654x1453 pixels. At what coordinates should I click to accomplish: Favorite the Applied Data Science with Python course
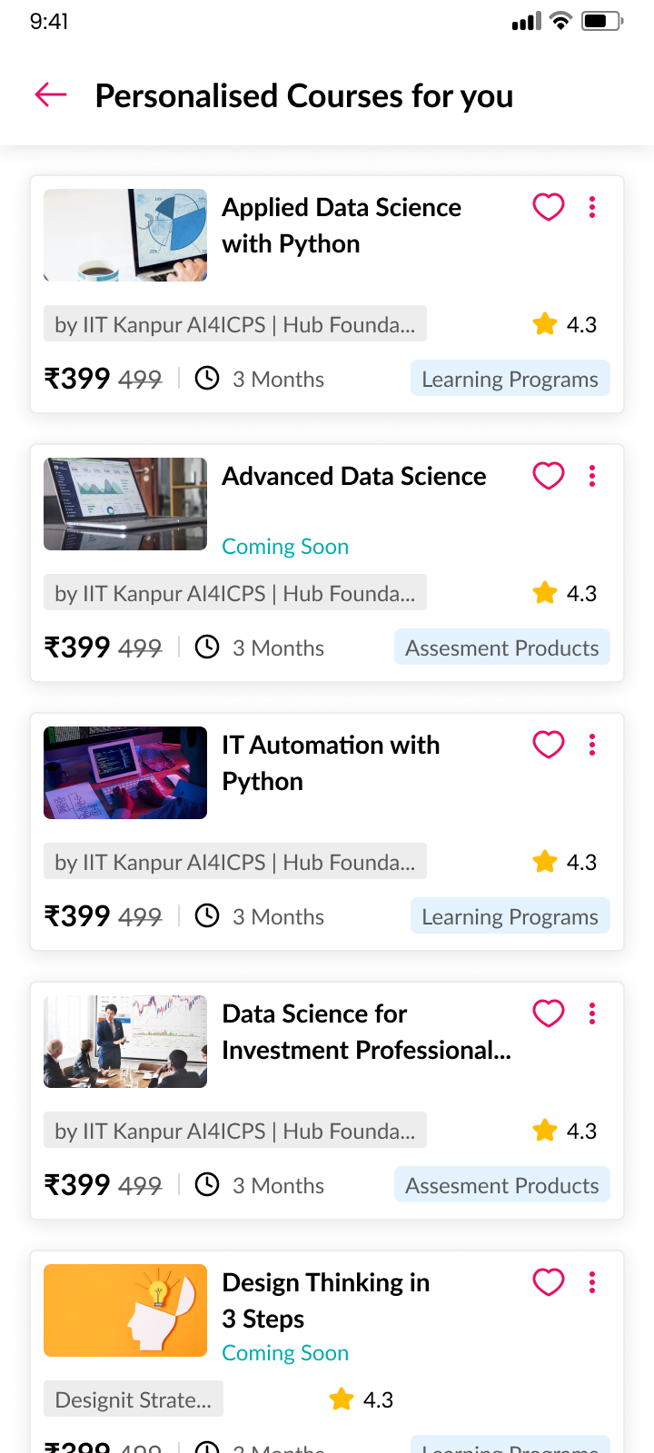coord(549,207)
